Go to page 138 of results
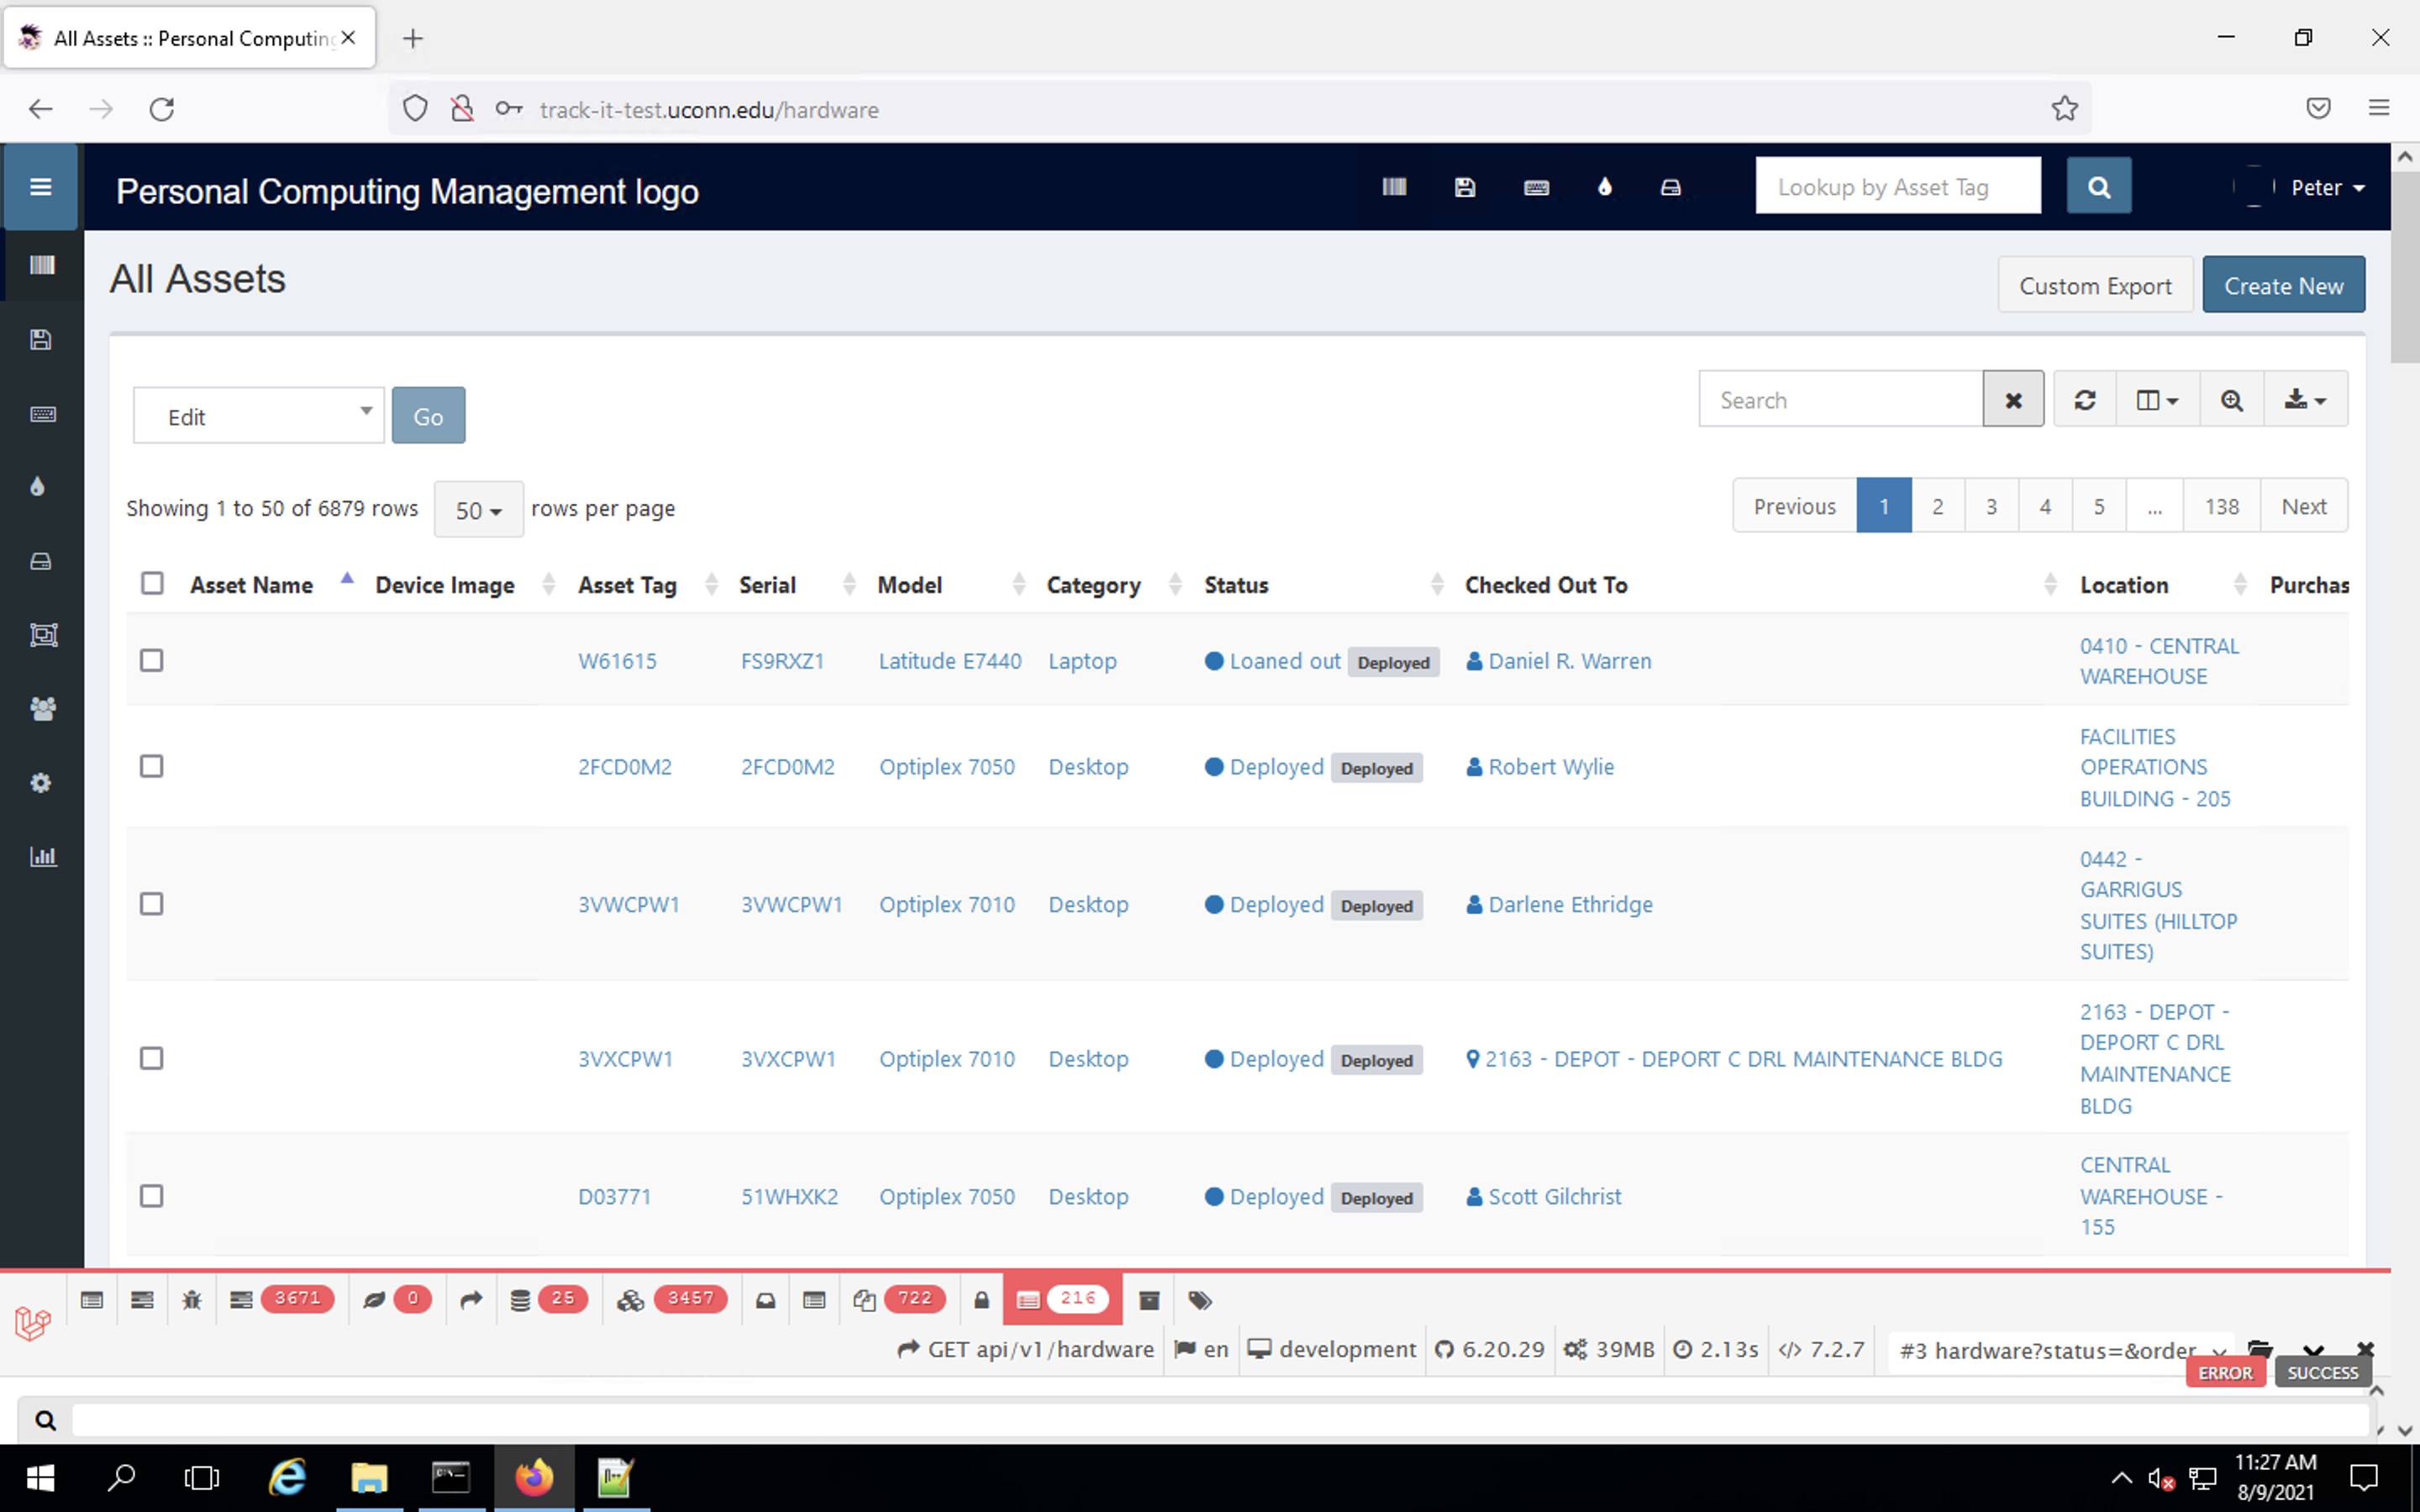This screenshot has width=2420, height=1512. [x=2221, y=506]
